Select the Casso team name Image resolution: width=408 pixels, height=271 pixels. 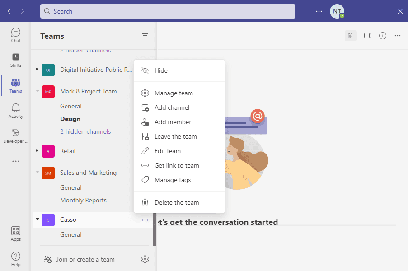[x=68, y=220]
